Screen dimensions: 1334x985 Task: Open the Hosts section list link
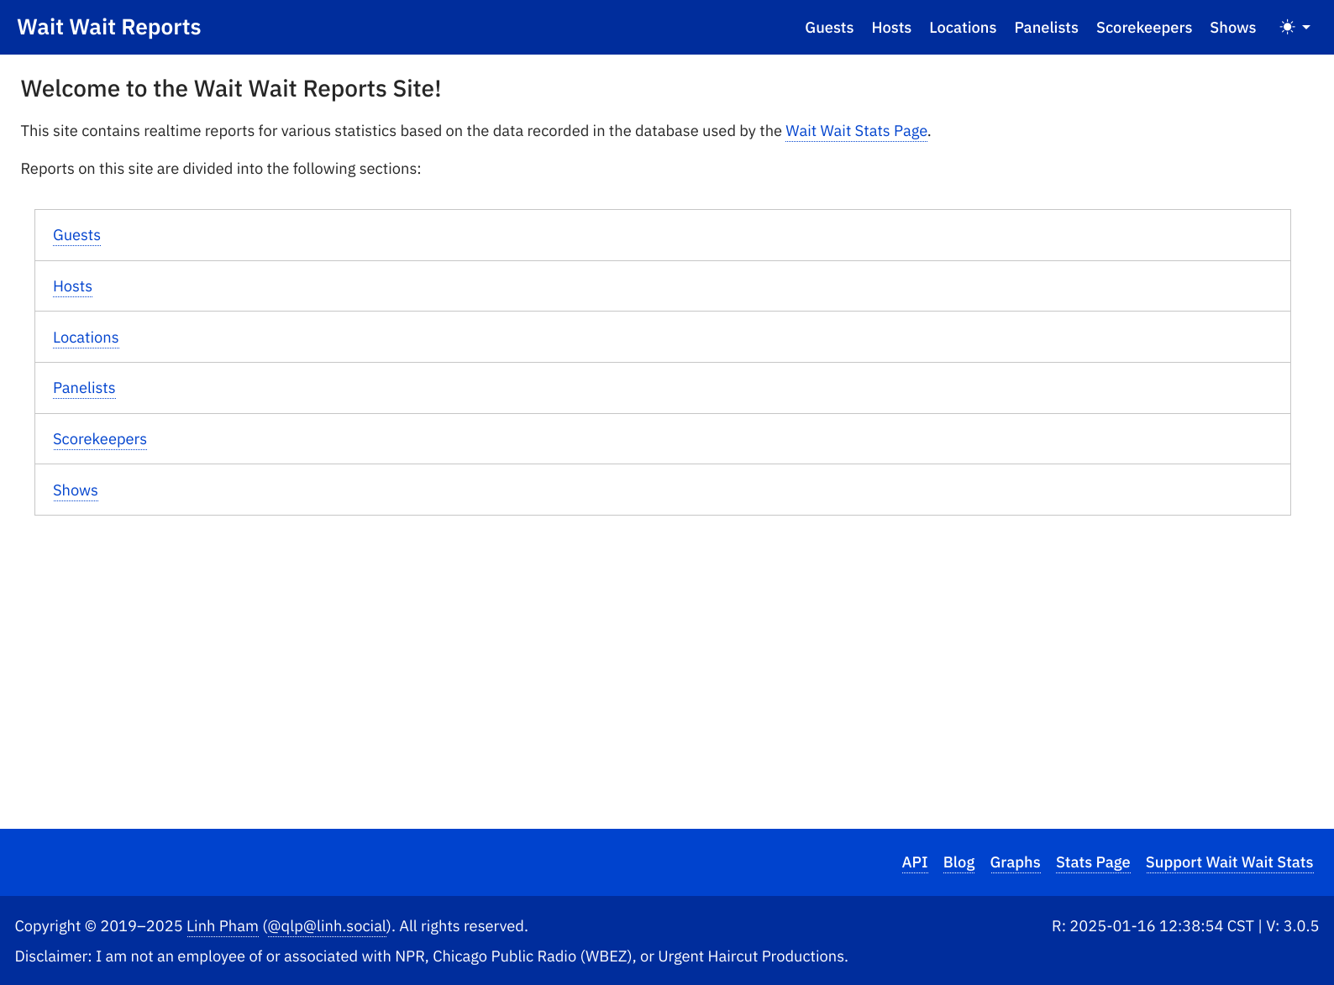coord(72,286)
